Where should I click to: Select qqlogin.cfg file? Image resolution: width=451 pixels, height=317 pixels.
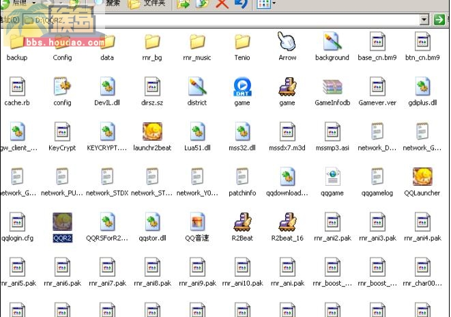[17, 228]
